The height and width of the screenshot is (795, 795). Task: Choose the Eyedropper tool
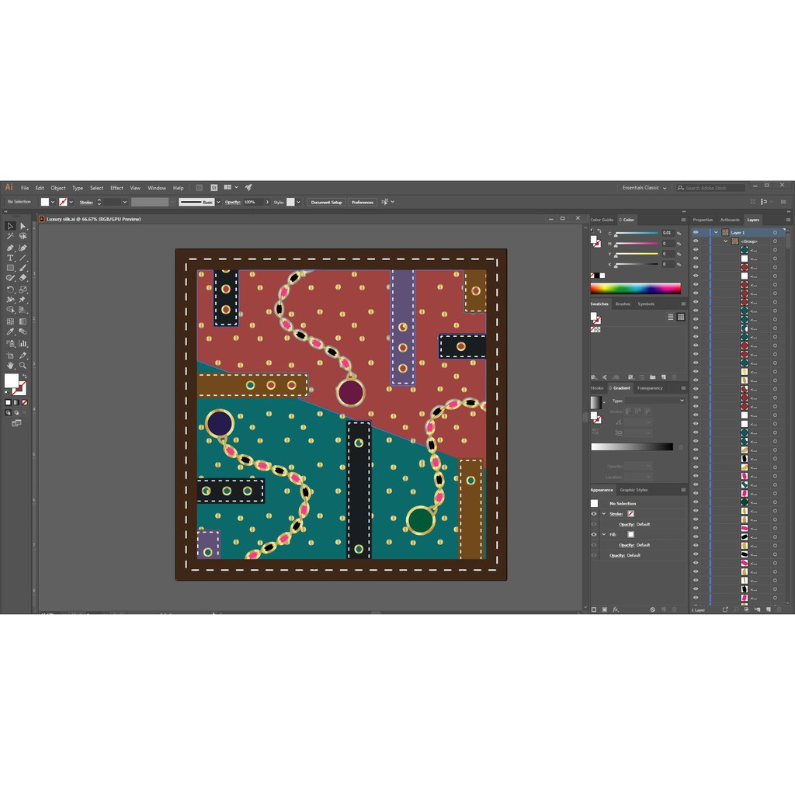(x=10, y=332)
